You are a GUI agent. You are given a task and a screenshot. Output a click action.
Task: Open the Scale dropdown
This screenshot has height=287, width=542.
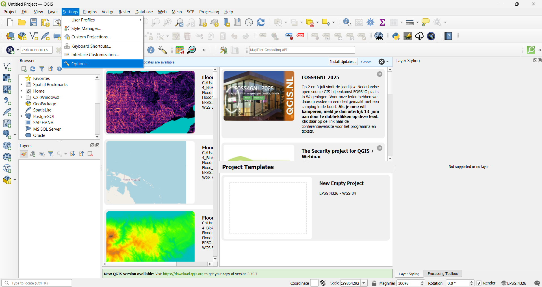[x=364, y=283]
